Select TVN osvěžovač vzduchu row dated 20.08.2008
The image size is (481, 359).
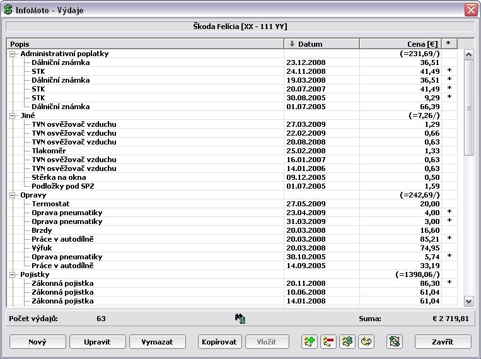click(x=232, y=142)
